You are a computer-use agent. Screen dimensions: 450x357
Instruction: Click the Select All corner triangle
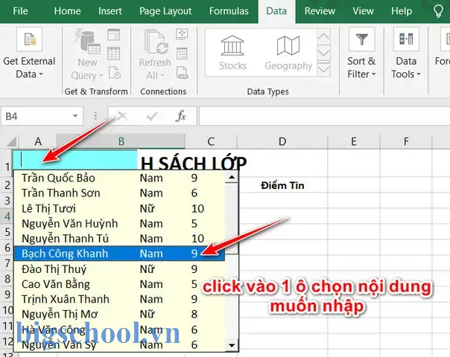(x=11, y=141)
